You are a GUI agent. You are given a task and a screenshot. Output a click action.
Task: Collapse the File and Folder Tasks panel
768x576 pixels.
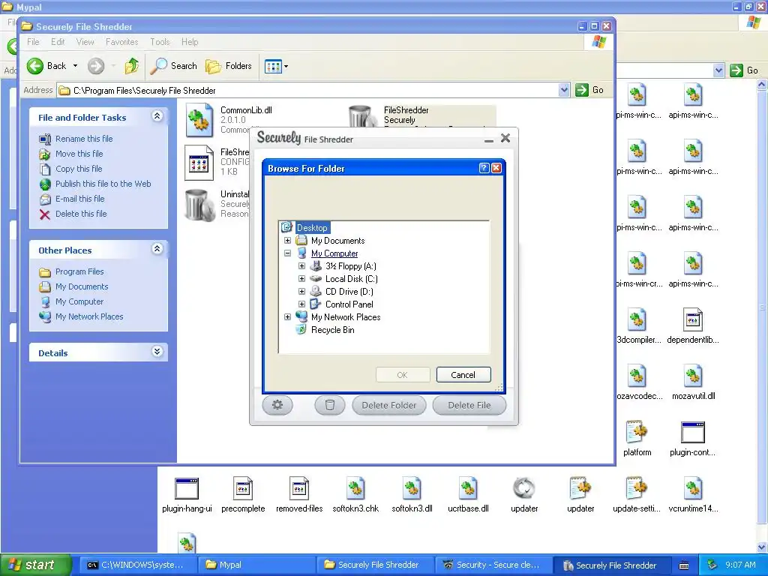(x=157, y=116)
